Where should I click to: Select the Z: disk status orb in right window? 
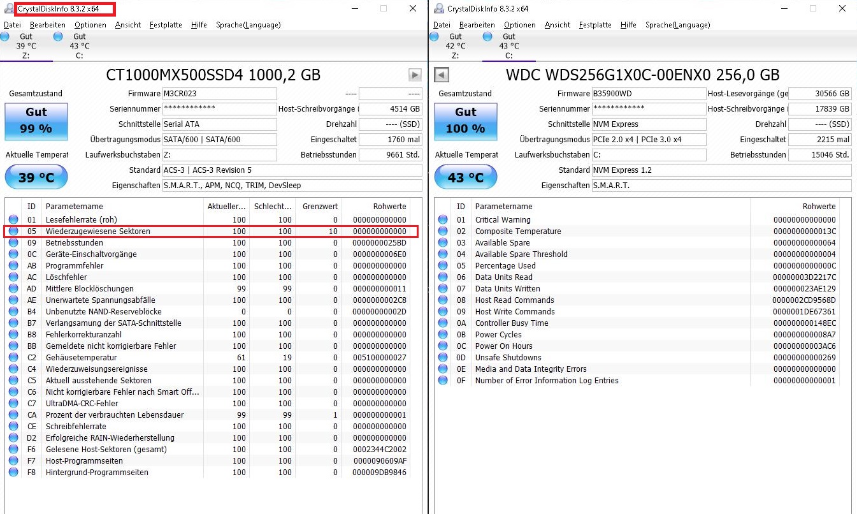(435, 37)
